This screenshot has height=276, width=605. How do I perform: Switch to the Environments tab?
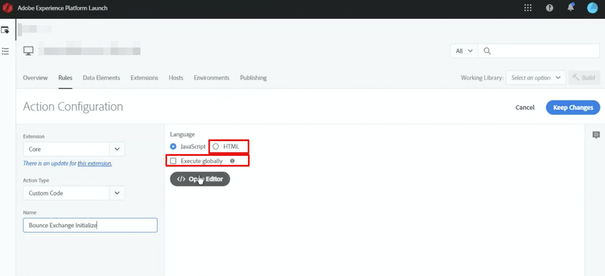coord(211,78)
